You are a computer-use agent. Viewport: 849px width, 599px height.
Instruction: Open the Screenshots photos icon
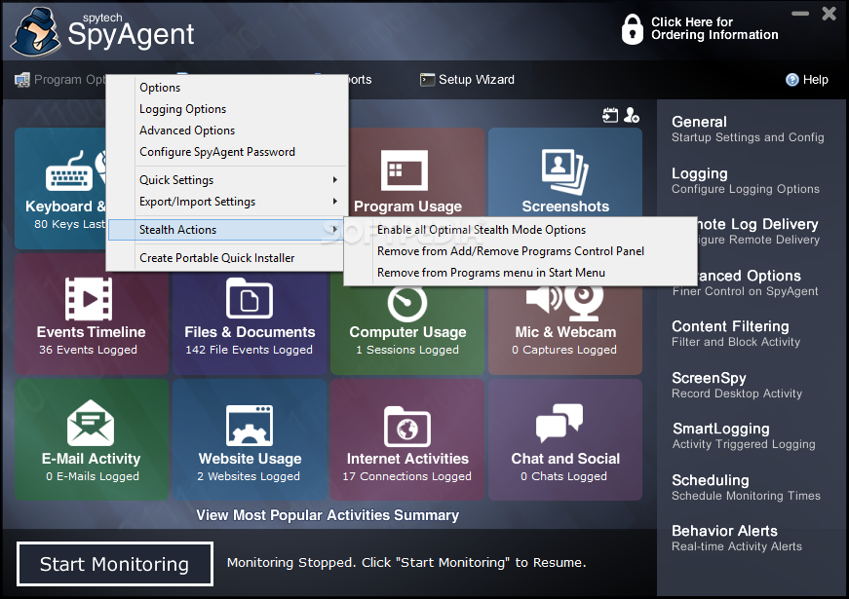[564, 171]
